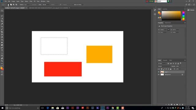Click New selection icon in options bar
196x110 pixels.
[x=8, y=5]
